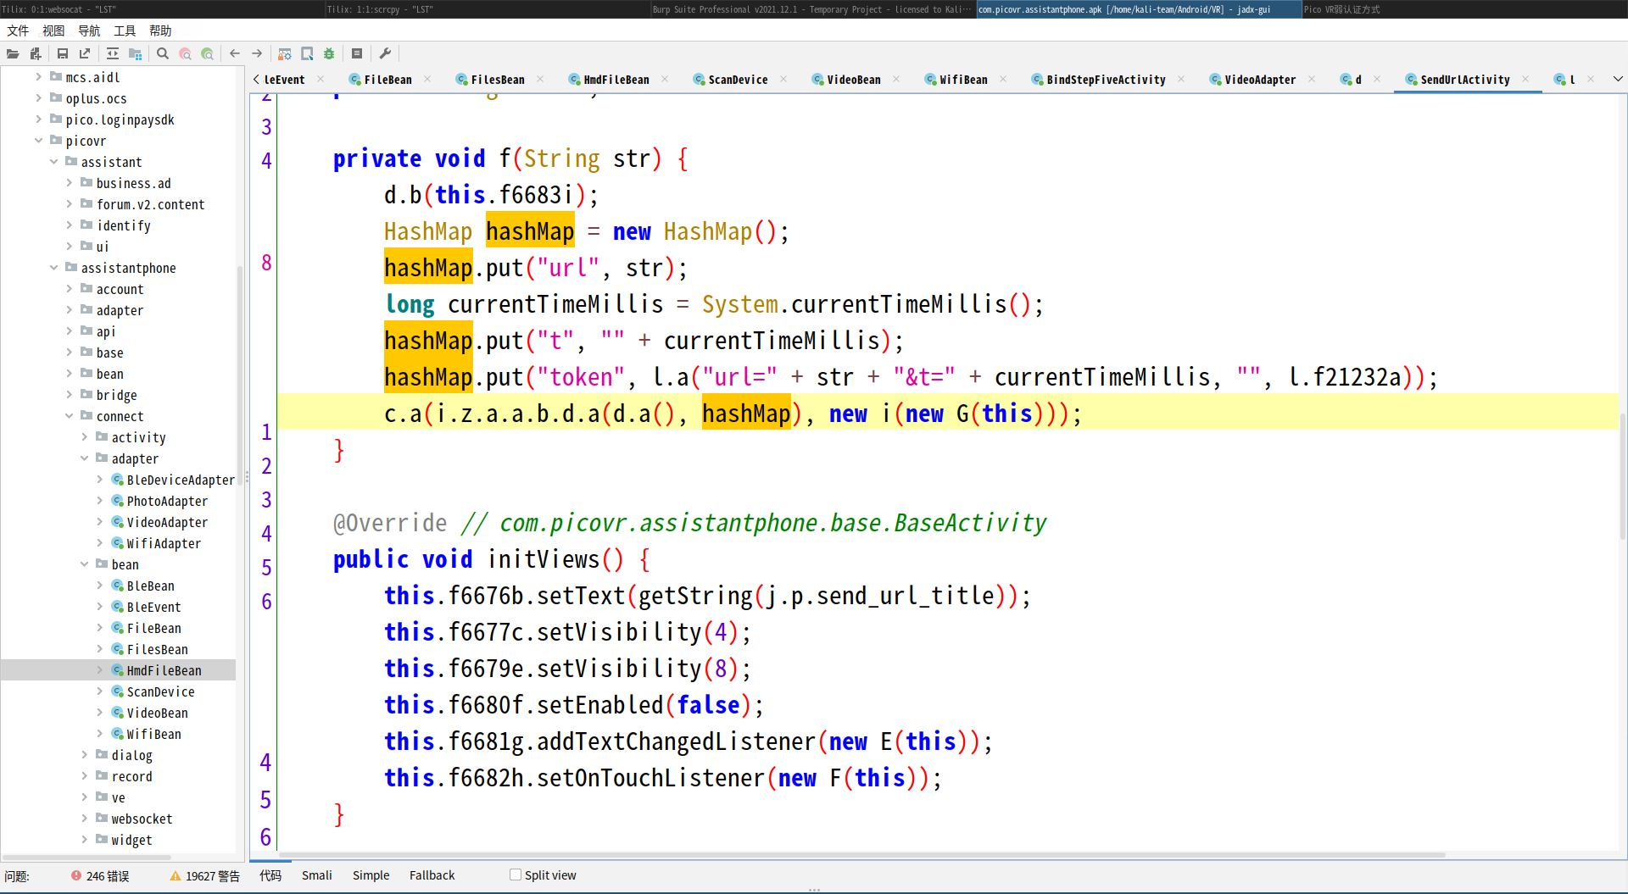
Task: Select HmdFileBean in the tree
Action: pyautogui.click(x=164, y=670)
